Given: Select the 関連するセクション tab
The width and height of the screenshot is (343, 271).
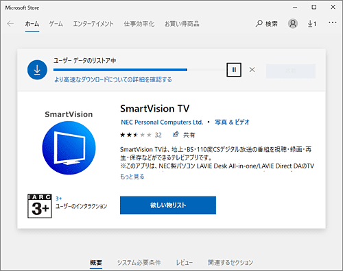Looking at the screenshot, I should click(x=230, y=263).
